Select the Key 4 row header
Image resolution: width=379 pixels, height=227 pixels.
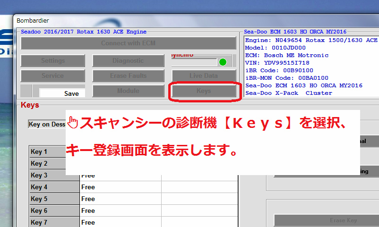click(x=54, y=187)
